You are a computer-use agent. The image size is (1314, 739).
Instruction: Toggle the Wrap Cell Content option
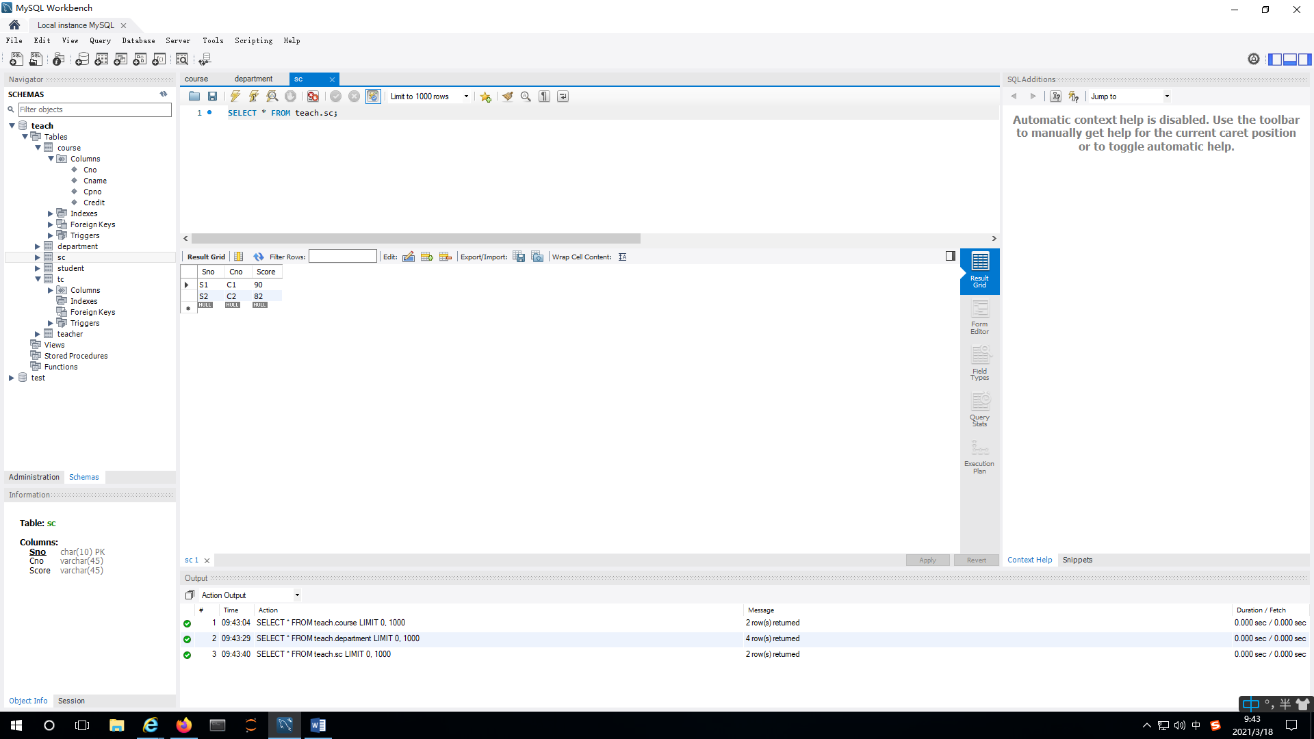pos(623,257)
